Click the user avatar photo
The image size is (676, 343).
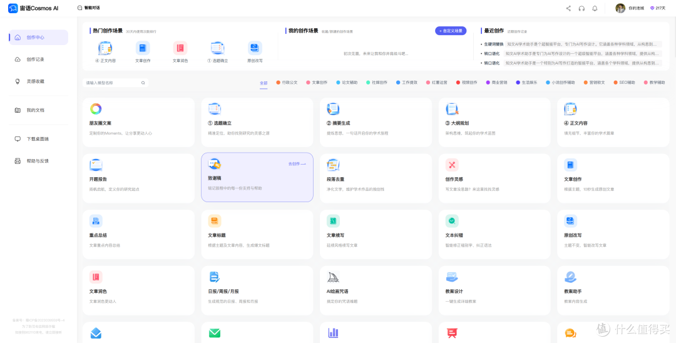coord(620,8)
